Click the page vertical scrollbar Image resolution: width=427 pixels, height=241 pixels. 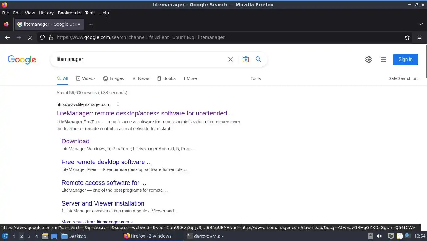click(426, 62)
